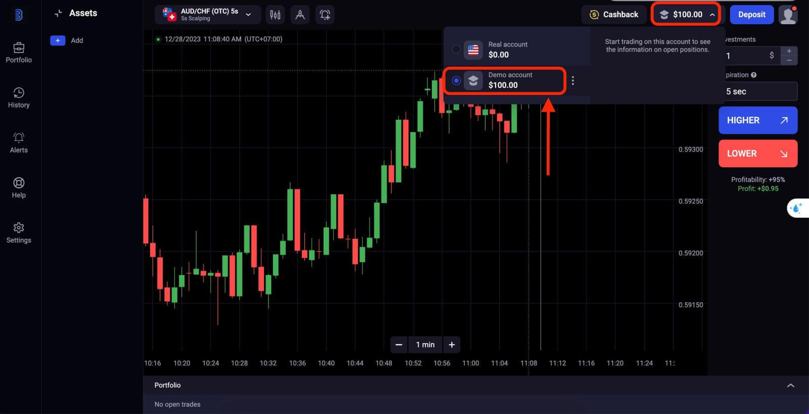809x414 pixels.
Task: Click the price alert bell icon in toolbar
Action: click(325, 15)
